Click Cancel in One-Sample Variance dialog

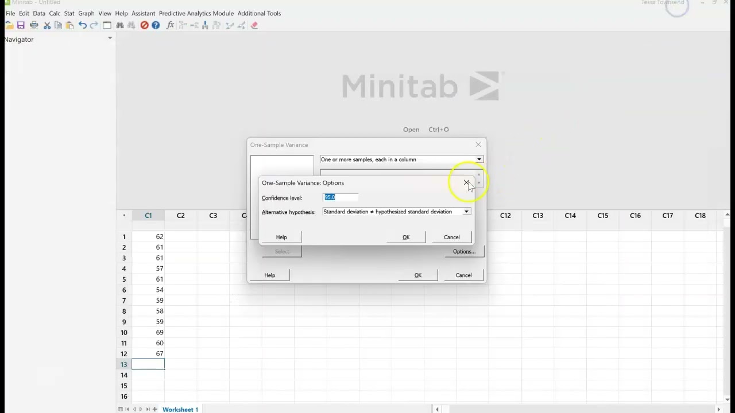464,275
